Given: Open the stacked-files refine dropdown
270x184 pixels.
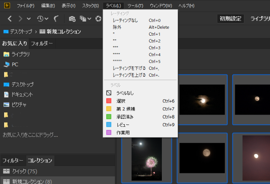Looking at the screenshot, I should [86, 18].
